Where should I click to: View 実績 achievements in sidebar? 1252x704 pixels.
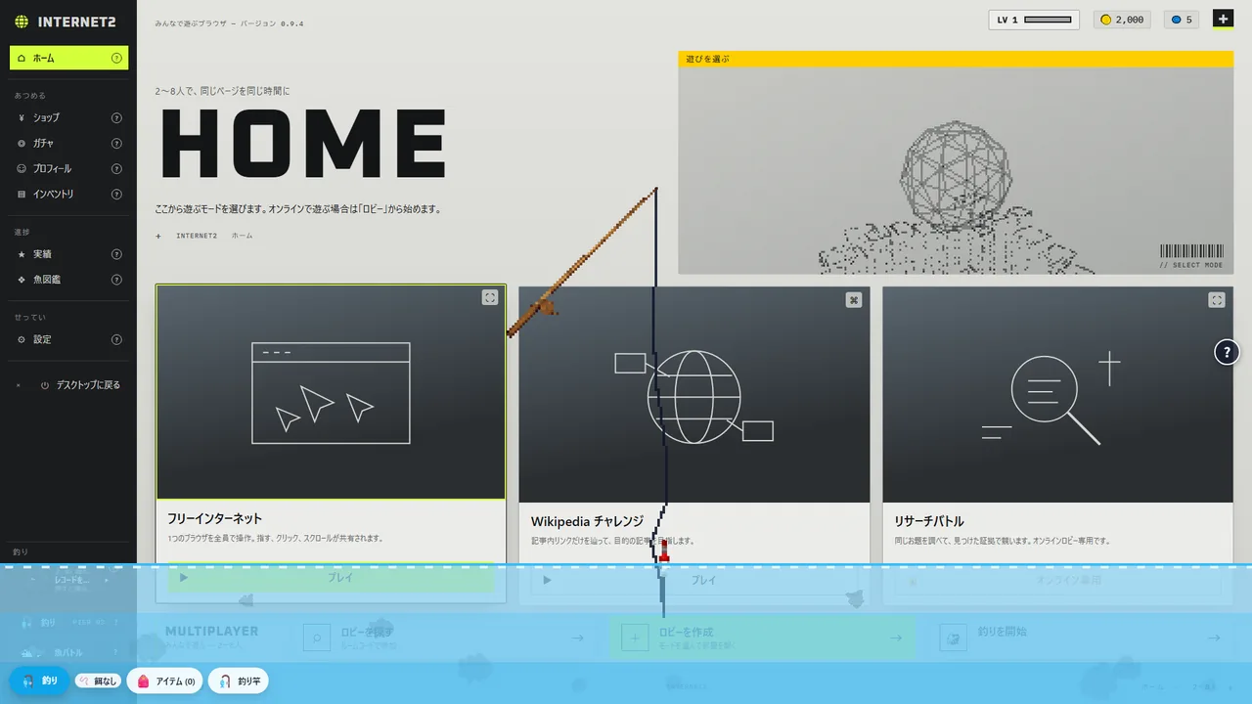[69, 254]
